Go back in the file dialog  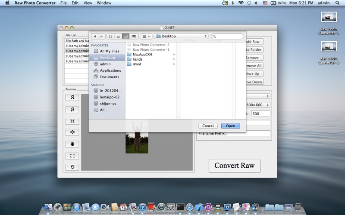point(95,36)
